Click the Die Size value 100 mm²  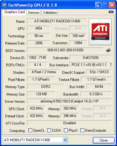(x=78, y=36)
